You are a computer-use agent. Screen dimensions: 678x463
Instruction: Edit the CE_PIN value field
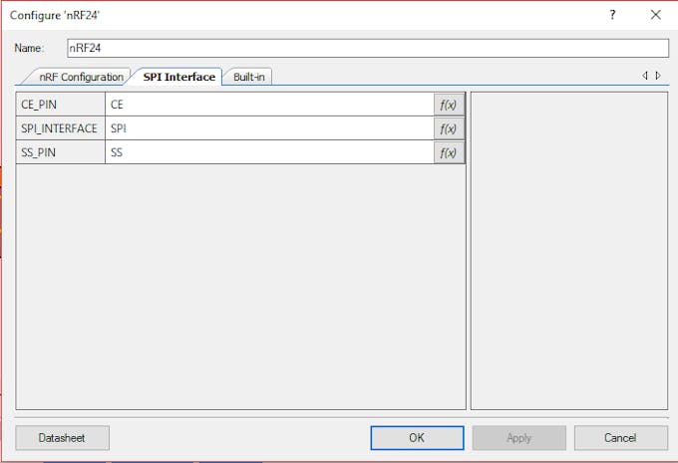(x=269, y=105)
